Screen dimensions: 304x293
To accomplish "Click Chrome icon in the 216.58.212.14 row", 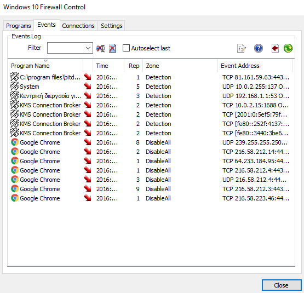I will [x=15, y=152].
